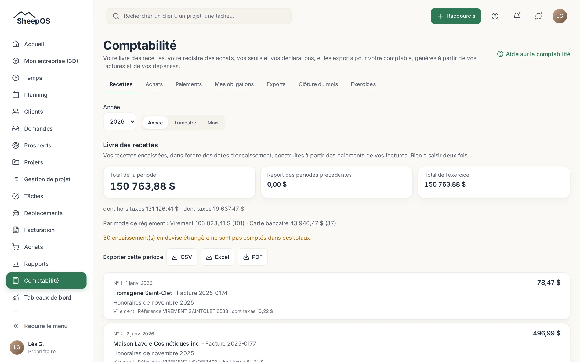Open the Mes obligations tab
The image size is (580, 362).
click(x=234, y=84)
